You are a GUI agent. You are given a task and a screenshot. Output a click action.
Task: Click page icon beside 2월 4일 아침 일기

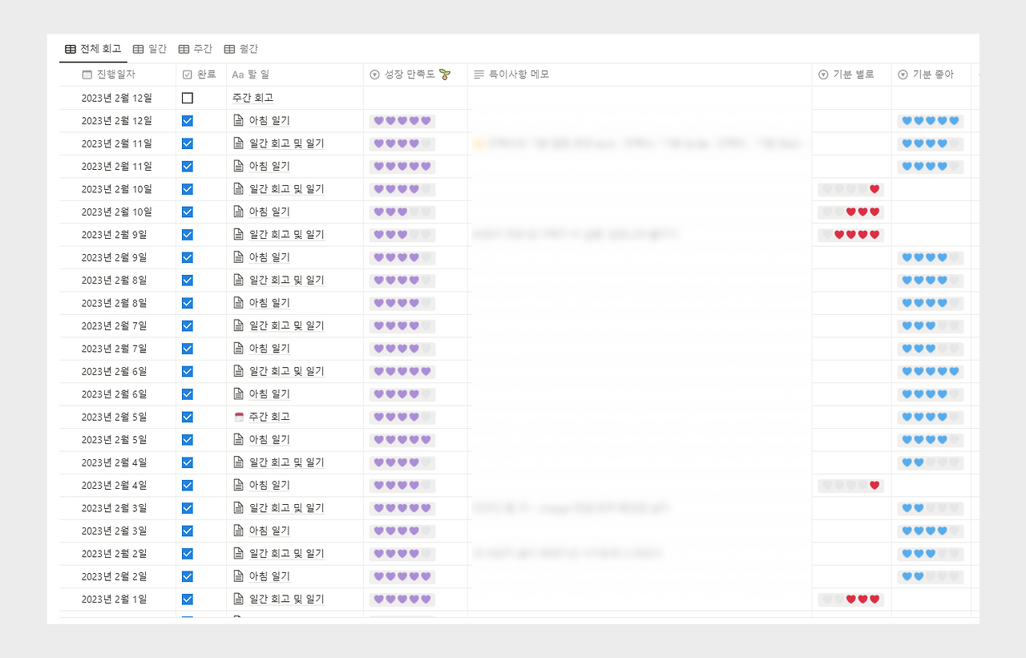click(238, 485)
